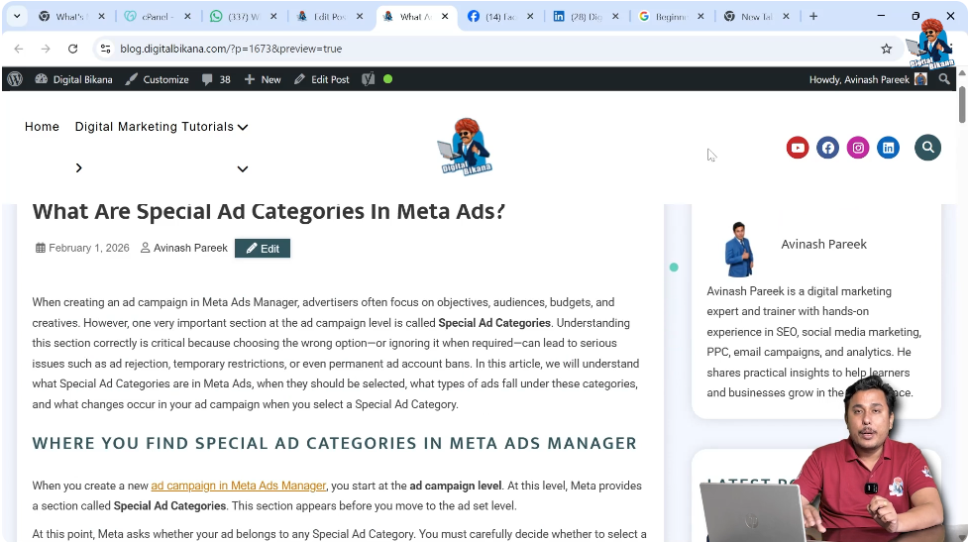
Task: Click the post Edit button
Action: (x=263, y=249)
